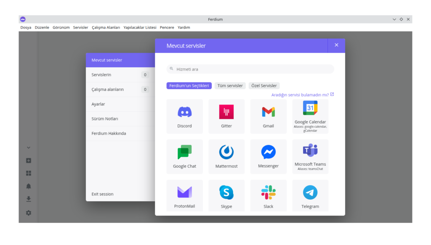
Task: Open Servislerin in settings navigation
Action: click(120, 75)
